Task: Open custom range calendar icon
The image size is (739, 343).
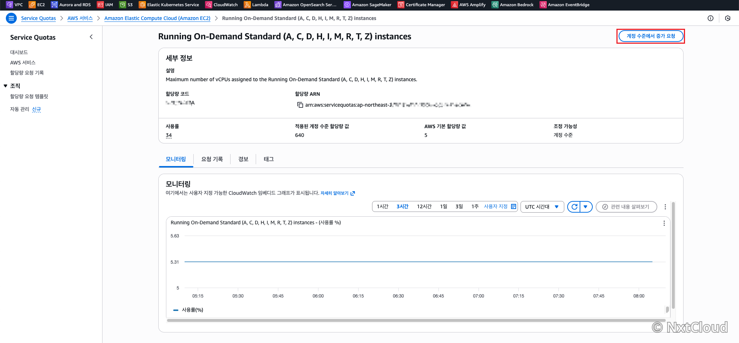Action: (514, 206)
